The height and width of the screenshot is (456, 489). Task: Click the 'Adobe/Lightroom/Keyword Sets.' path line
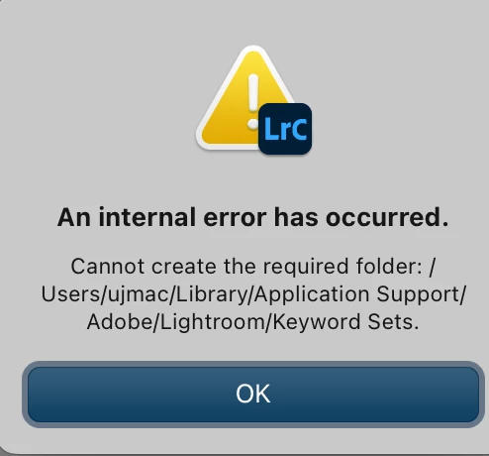tap(253, 322)
